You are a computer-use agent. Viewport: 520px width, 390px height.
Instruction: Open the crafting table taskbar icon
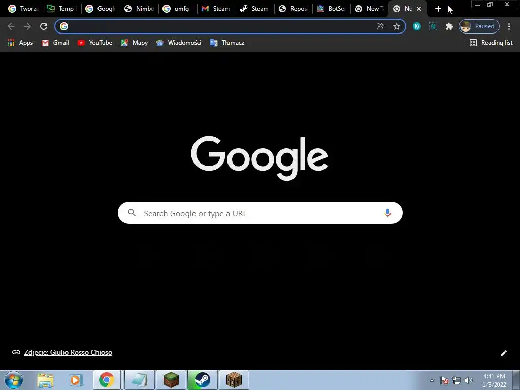[234, 380]
